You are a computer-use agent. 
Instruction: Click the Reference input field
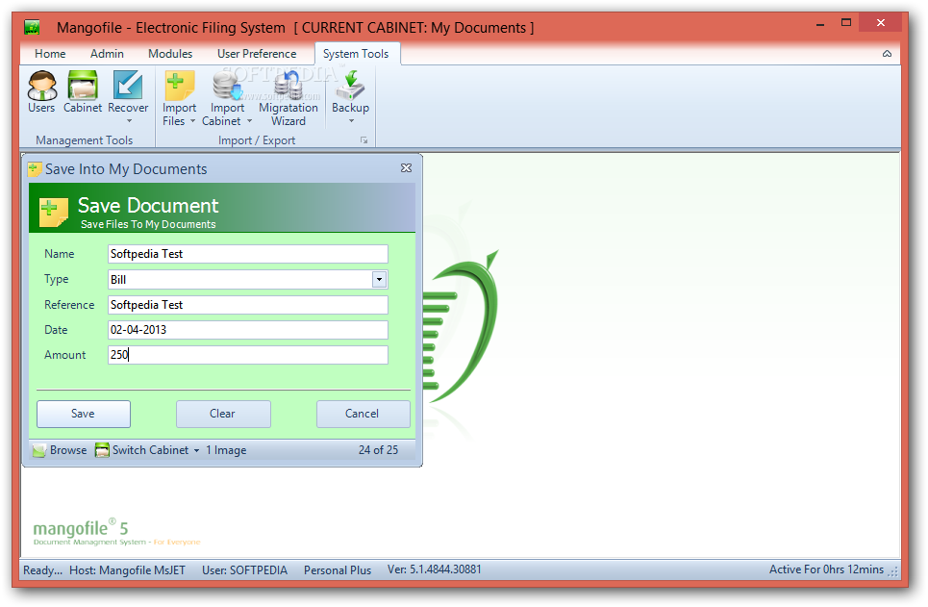pos(248,305)
